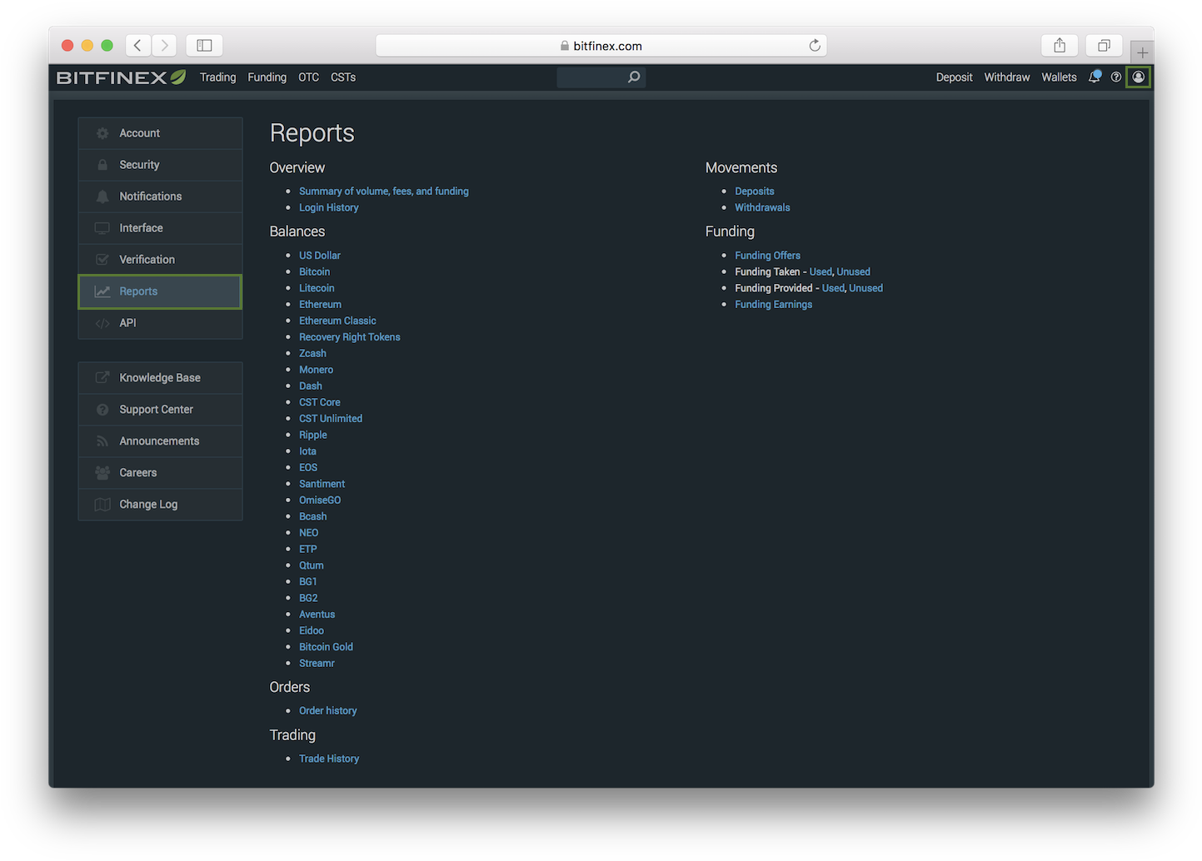Open Deposits movements report
This screenshot has height=861, width=1202.
point(755,192)
